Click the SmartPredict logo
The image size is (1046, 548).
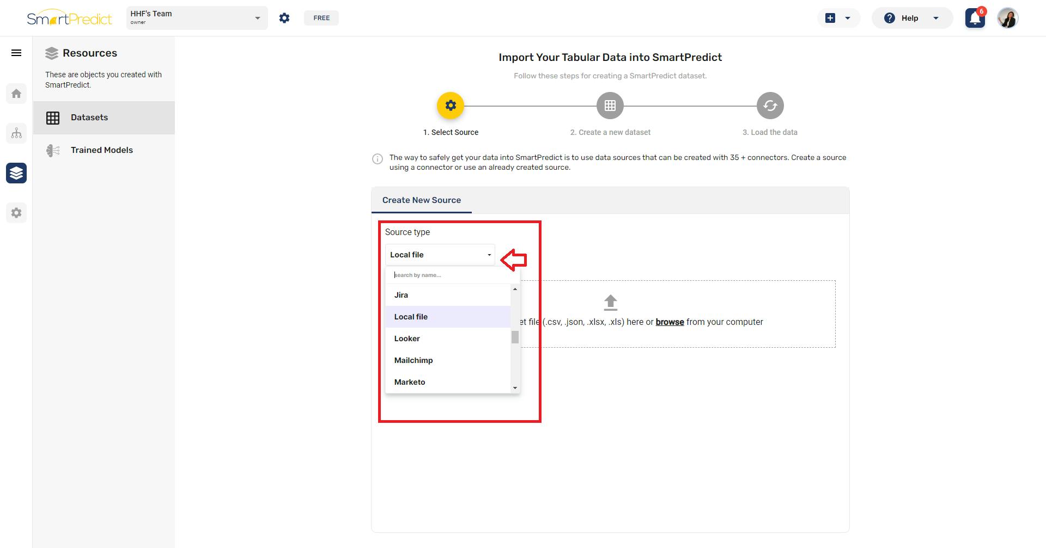tap(69, 17)
